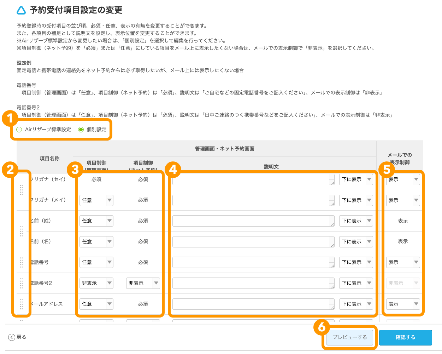
Task: Grab the drag handle for メールアドレス row
Action: [x=21, y=304]
